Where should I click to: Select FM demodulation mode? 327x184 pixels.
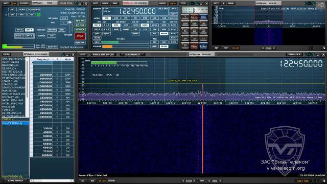[x=126, y=18]
